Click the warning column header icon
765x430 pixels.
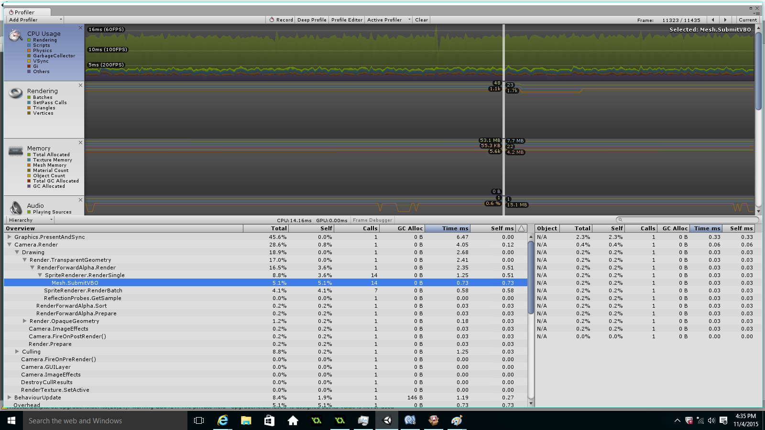click(522, 228)
